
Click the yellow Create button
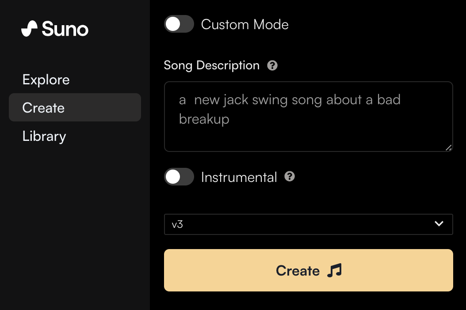pyautogui.click(x=309, y=270)
